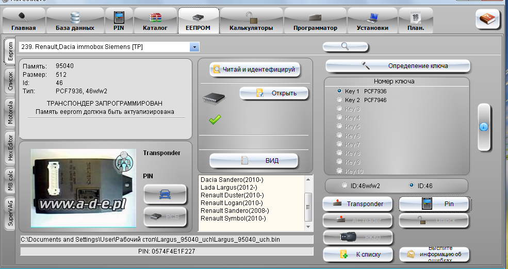
Task: Click the disabled AC reader button
Action: point(358,221)
